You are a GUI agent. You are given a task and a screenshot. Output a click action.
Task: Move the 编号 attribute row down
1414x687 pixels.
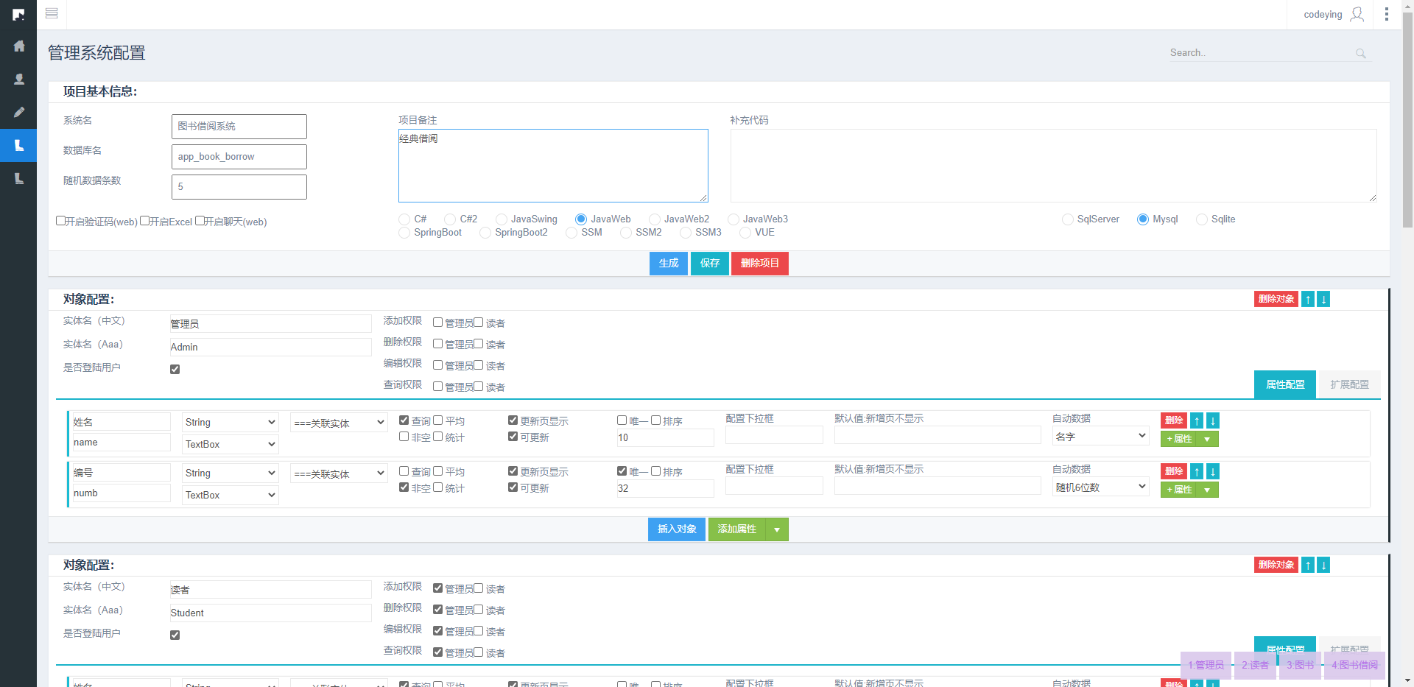click(x=1213, y=471)
